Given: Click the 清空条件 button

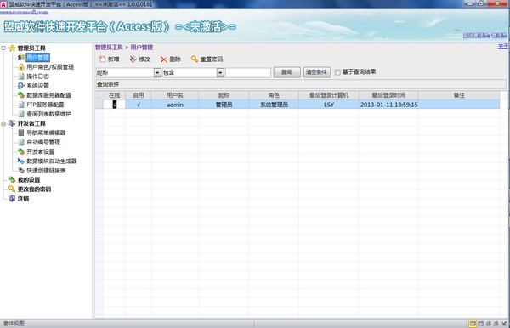Looking at the screenshot, I should pos(317,72).
